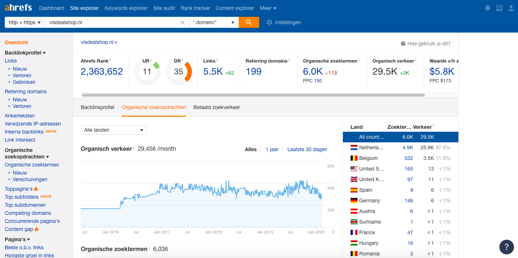Image resolution: width=518 pixels, height=258 pixels.
Task: Open the messages icon beside the bell
Action: [499, 8]
